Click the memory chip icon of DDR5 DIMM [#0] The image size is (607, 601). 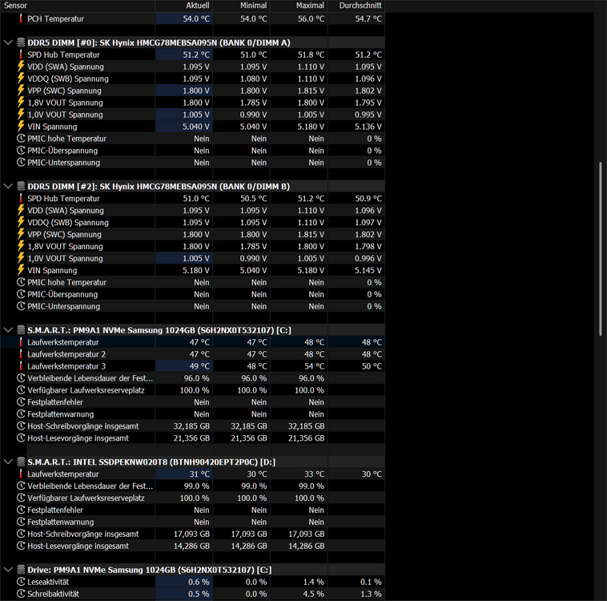[x=21, y=42]
